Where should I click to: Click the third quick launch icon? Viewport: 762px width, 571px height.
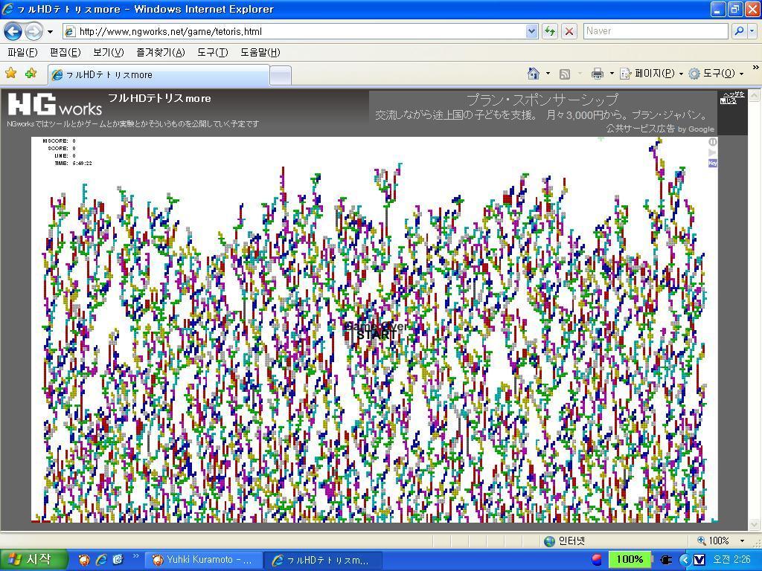pos(118,561)
